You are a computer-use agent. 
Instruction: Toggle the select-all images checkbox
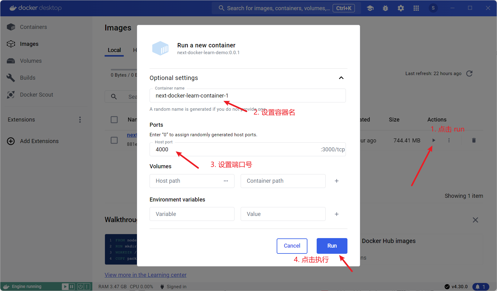[x=114, y=120]
